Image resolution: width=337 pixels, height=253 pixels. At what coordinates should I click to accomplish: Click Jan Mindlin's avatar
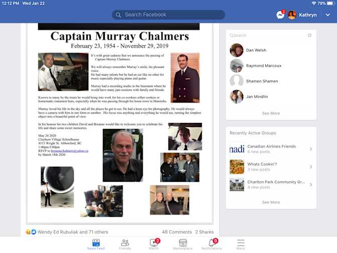[236, 96]
